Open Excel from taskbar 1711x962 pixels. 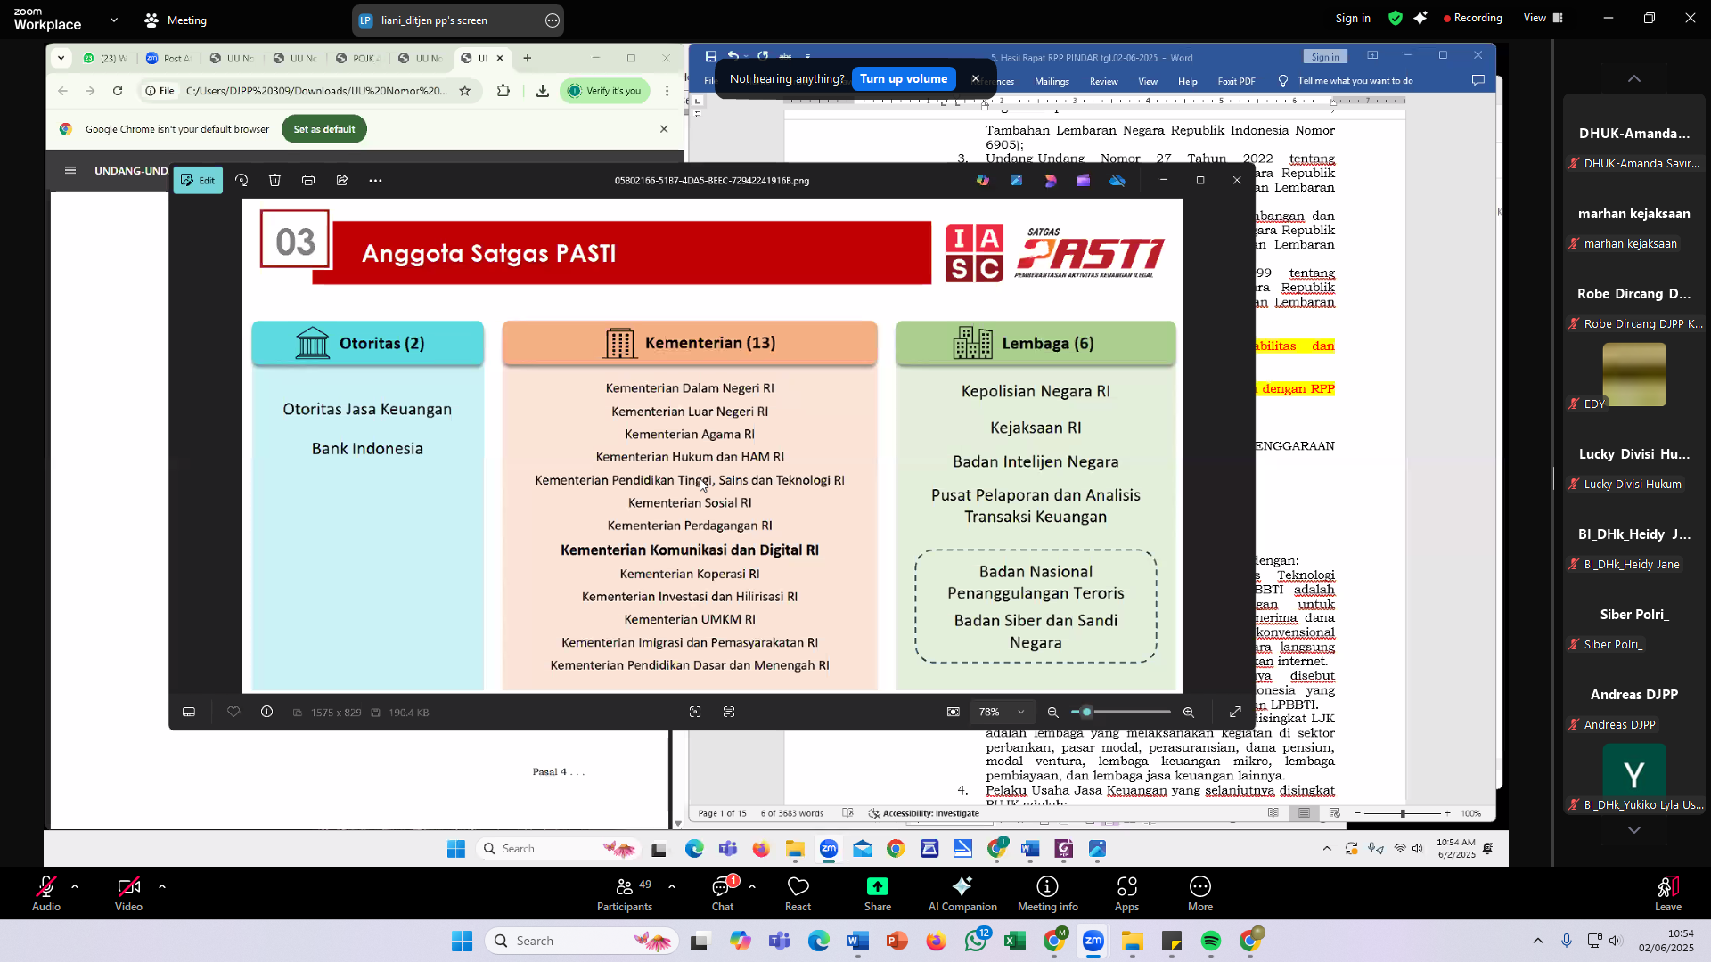[1015, 942]
